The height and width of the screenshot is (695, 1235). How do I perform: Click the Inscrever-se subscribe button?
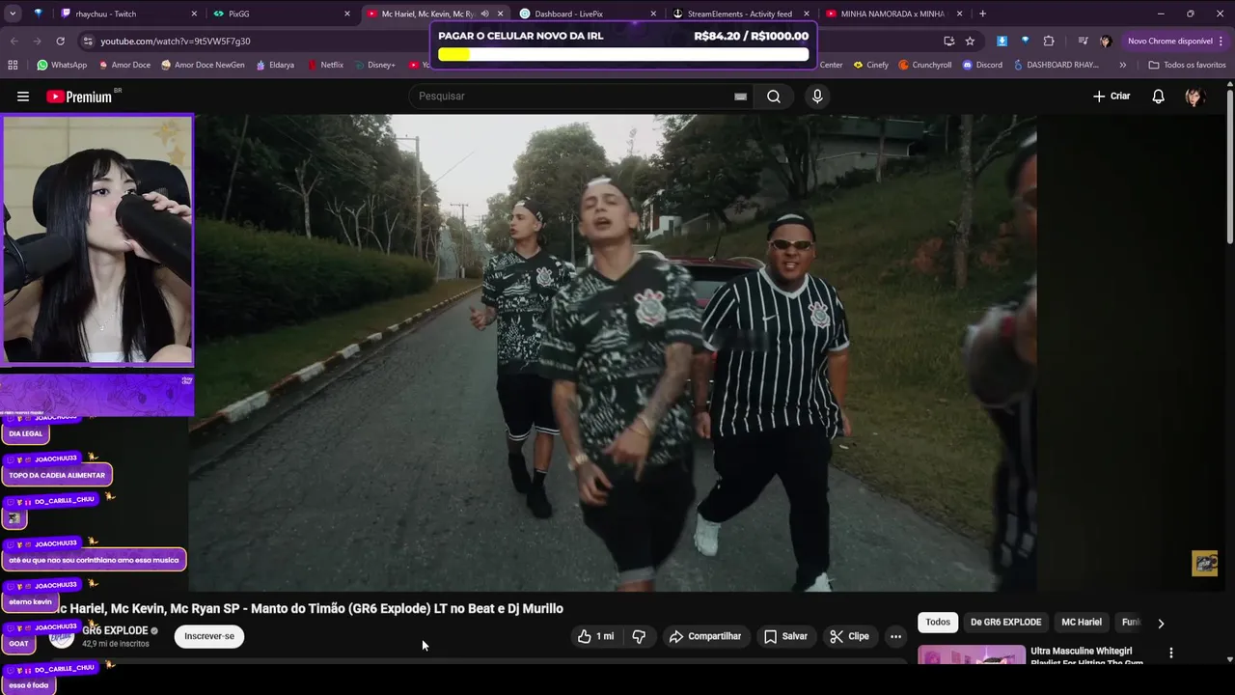(x=209, y=636)
